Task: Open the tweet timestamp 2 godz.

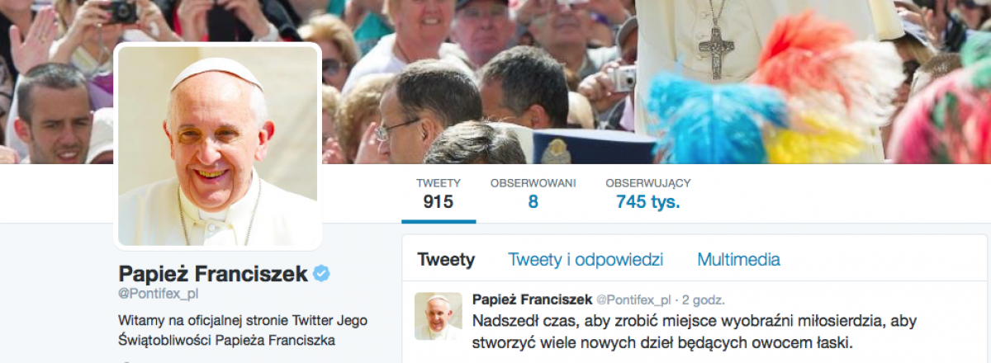Action: (703, 299)
